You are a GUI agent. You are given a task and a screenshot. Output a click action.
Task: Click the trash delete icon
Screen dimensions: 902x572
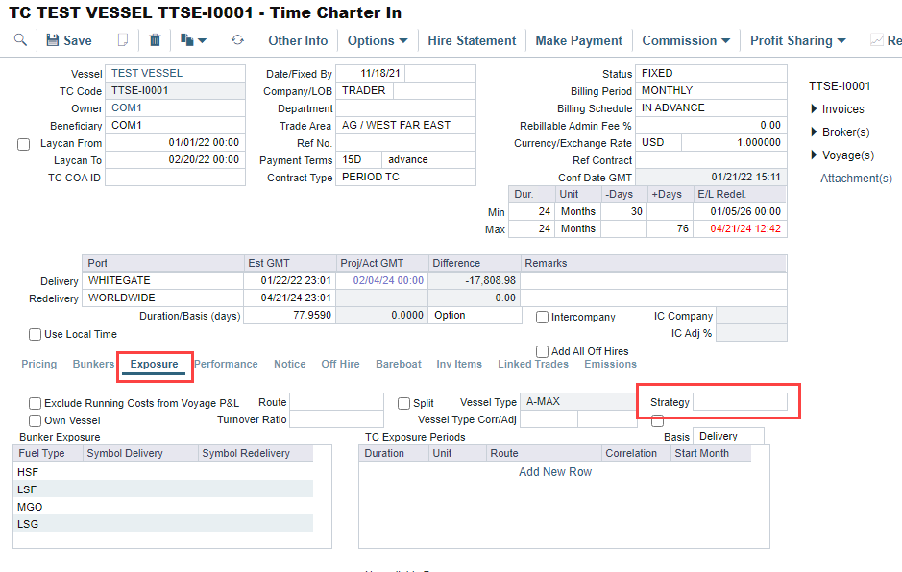(x=155, y=40)
